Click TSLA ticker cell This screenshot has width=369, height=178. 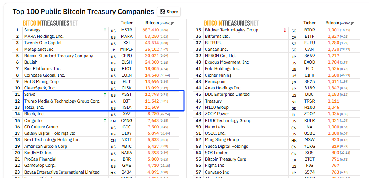click(x=127, y=107)
